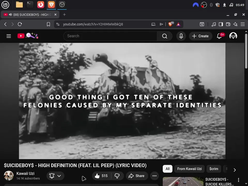The image size is (248, 186).
Task: Open subscription notification bell dropdown
Action: [55, 176]
